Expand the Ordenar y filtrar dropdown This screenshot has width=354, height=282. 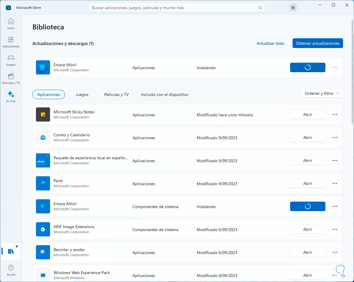coord(322,93)
